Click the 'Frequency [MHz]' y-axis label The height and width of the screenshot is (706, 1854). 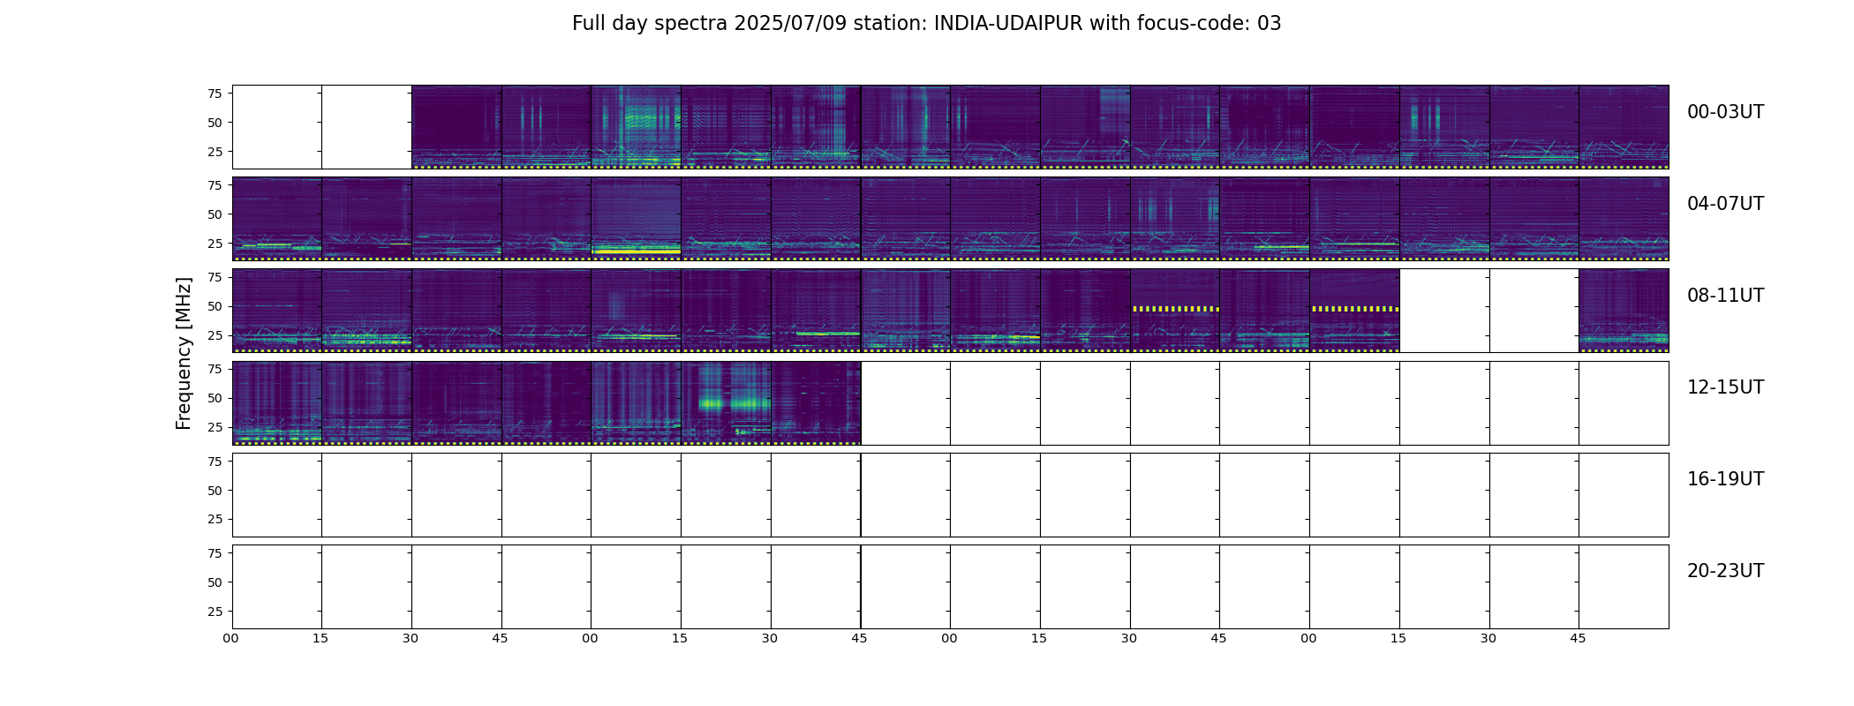tap(184, 353)
